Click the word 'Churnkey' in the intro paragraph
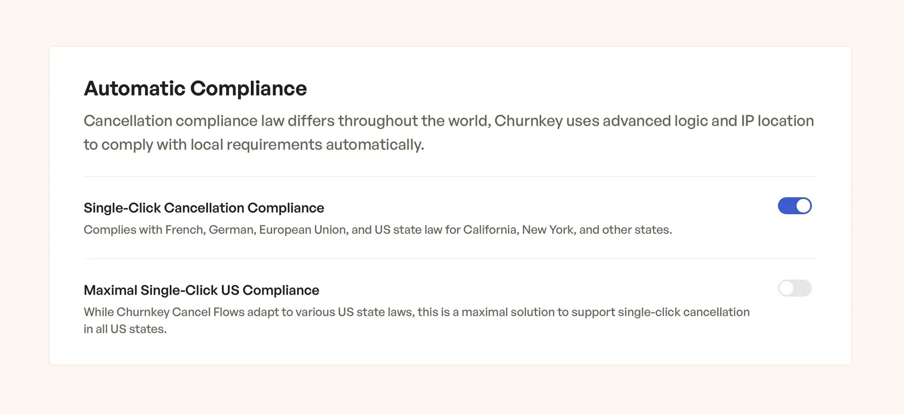Viewport: 904px width, 414px height. click(528, 121)
